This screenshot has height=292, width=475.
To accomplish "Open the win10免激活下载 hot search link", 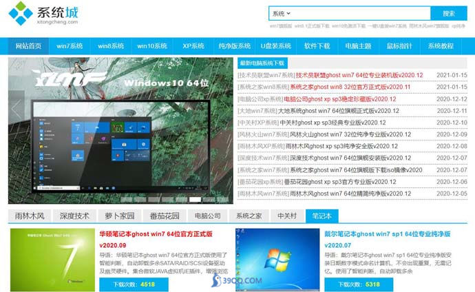I will (x=348, y=26).
